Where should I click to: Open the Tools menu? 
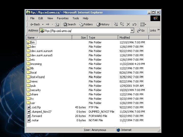point(76,18)
